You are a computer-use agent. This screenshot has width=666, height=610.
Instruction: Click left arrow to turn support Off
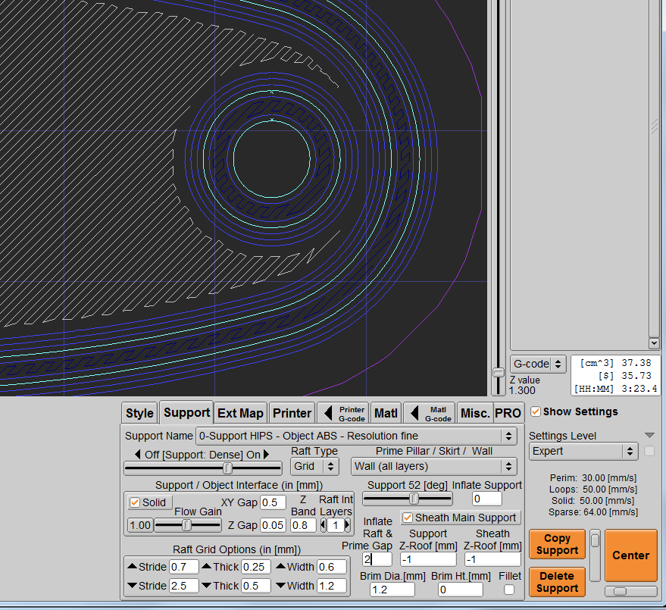(x=138, y=454)
